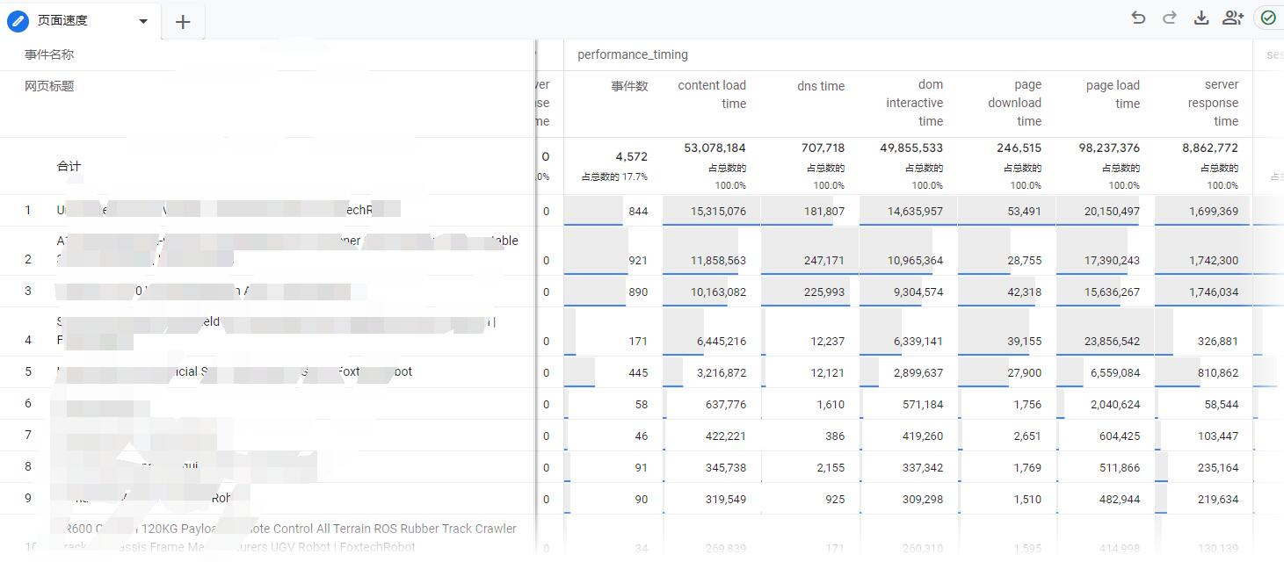Click the performance_timing section header

pos(632,54)
